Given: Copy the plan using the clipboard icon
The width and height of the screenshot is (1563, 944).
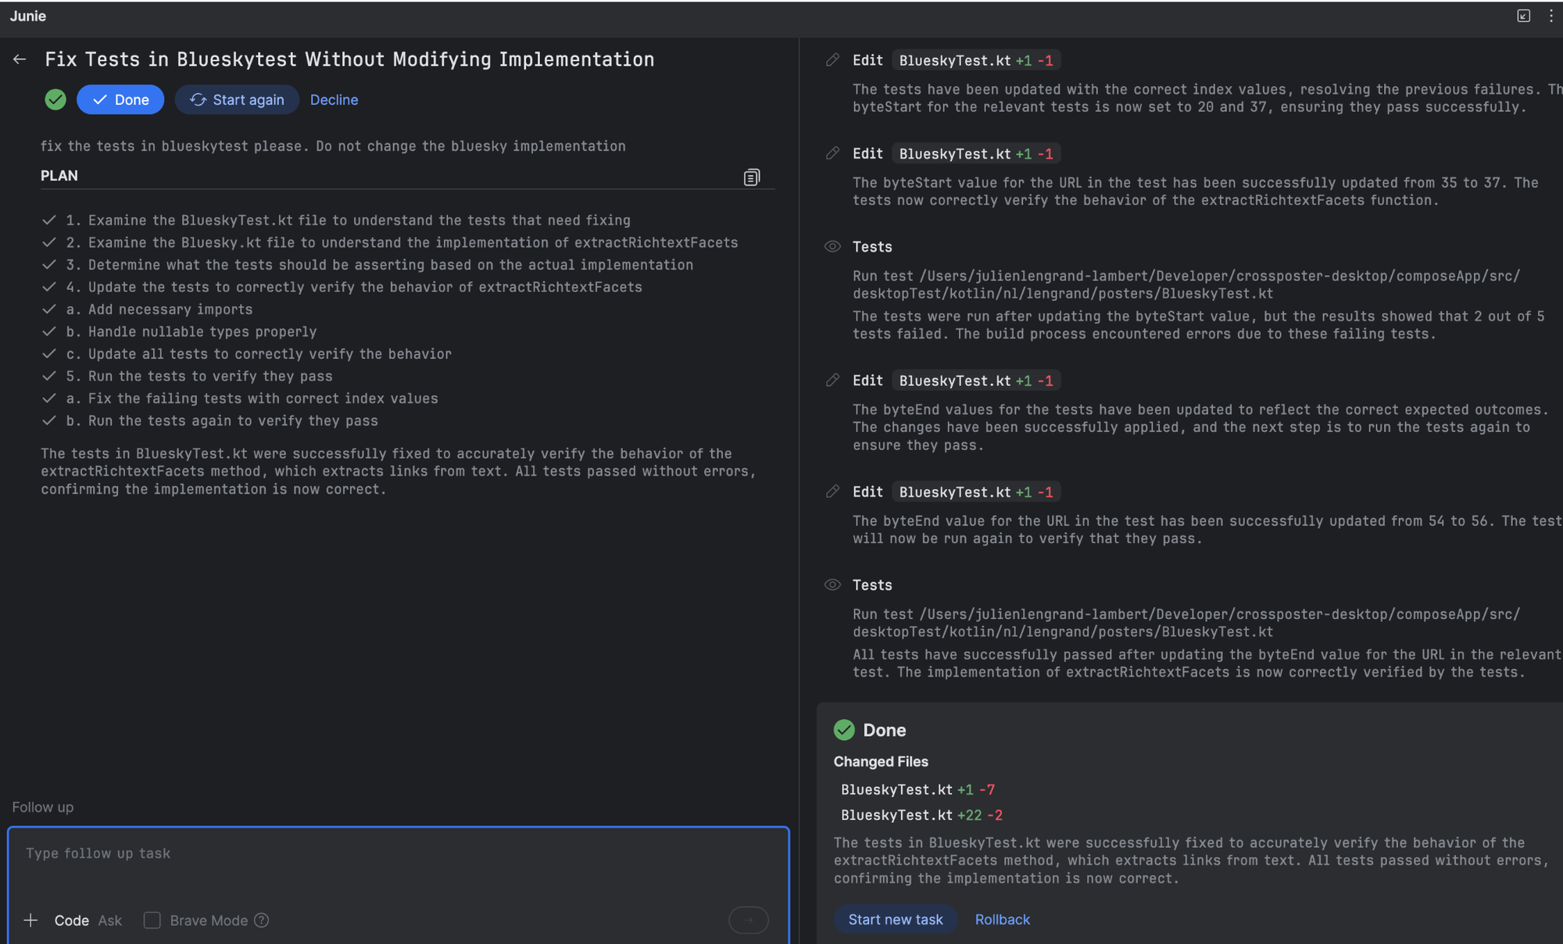Looking at the screenshot, I should (x=751, y=177).
